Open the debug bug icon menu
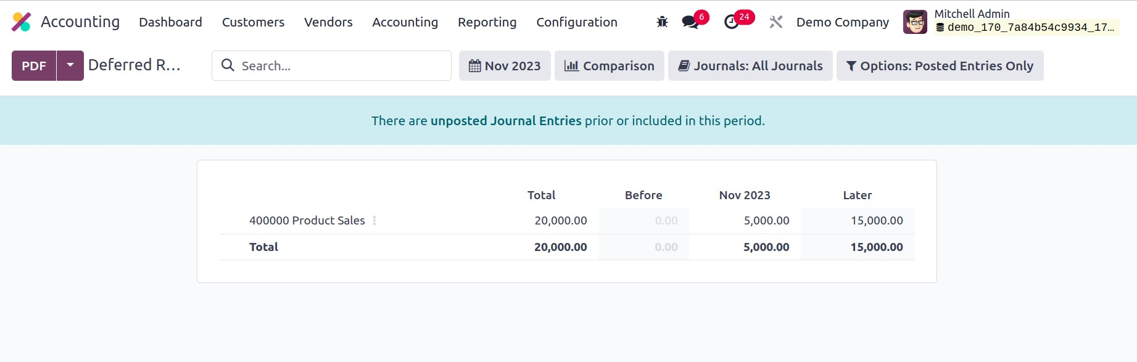 (662, 22)
